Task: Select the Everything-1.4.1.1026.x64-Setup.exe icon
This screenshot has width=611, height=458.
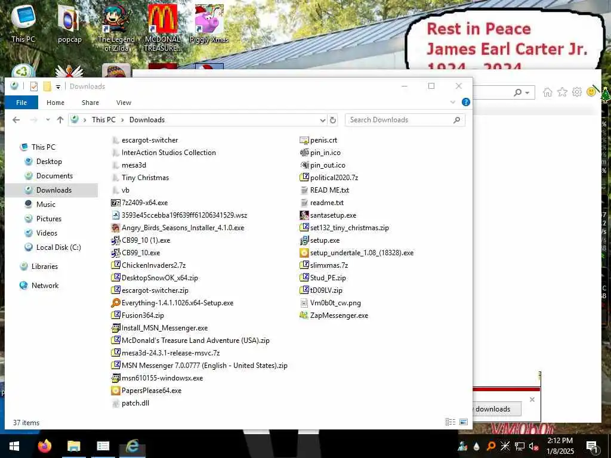Action: [116, 303]
